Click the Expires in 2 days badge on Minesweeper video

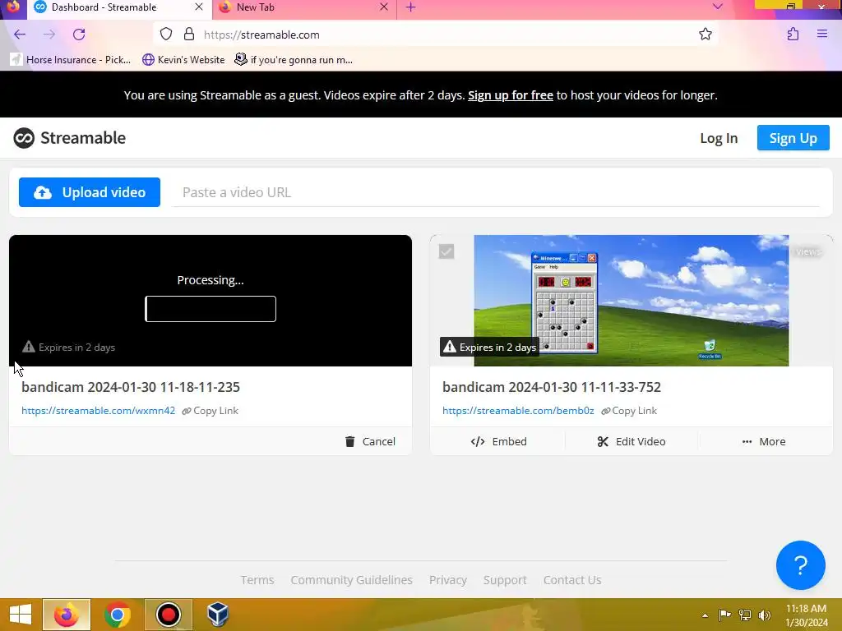pos(490,347)
